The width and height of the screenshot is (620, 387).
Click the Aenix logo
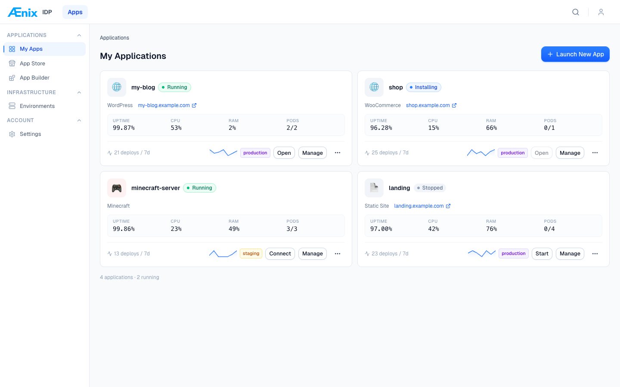(x=22, y=12)
